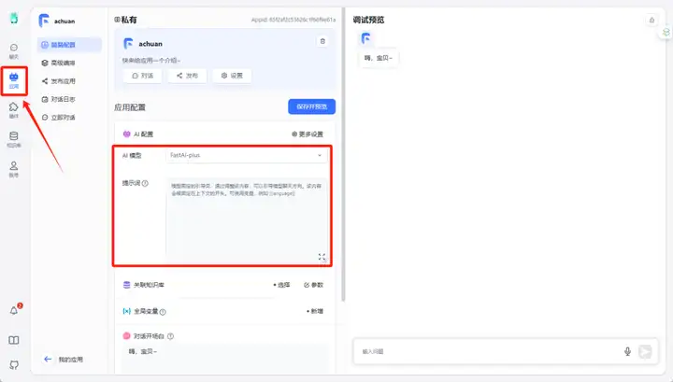
Task: Click the send message button in preview
Action: pyautogui.click(x=645, y=351)
